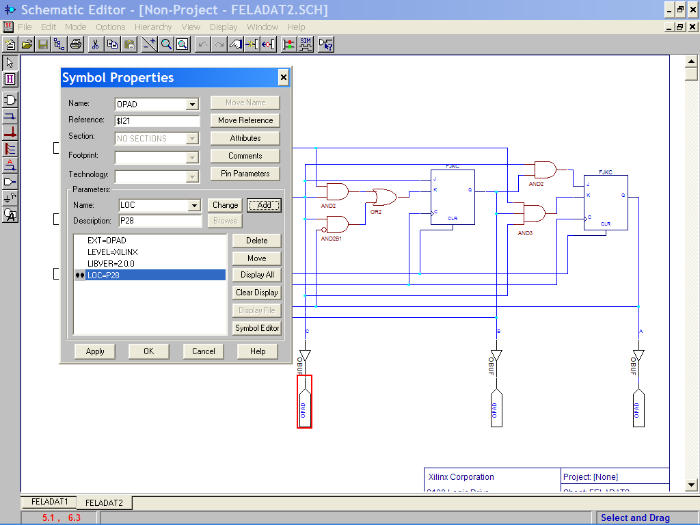Viewport: 700px width, 525px height.
Task: Switch to the FELADAT1 sheet tab
Action: [x=49, y=502]
